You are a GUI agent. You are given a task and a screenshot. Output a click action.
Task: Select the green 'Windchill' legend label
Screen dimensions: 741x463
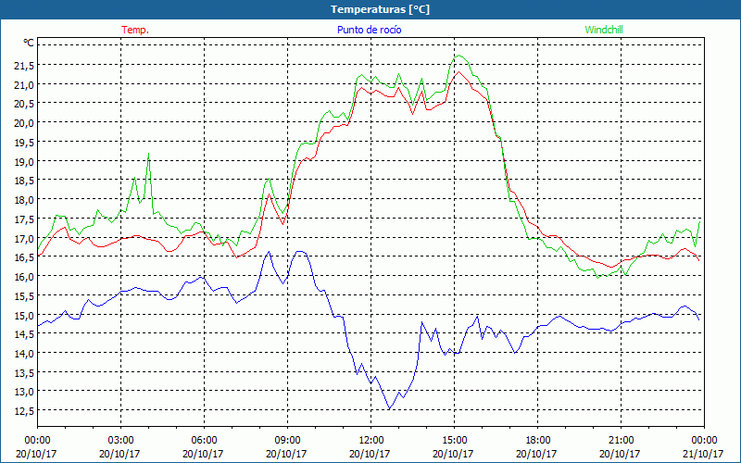604,30
